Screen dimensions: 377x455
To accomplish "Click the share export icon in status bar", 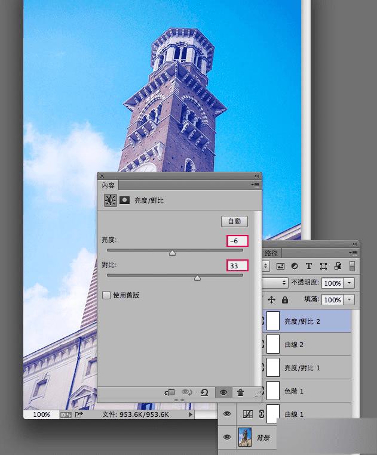I will pyautogui.click(x=79, y=414).
